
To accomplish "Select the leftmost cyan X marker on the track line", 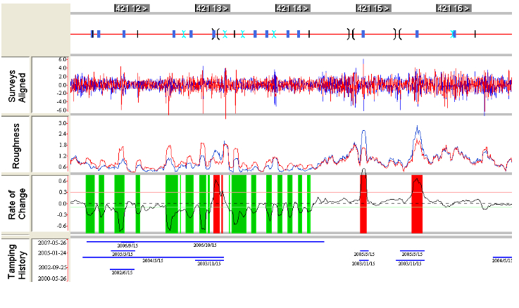I will tap(183, 34).
